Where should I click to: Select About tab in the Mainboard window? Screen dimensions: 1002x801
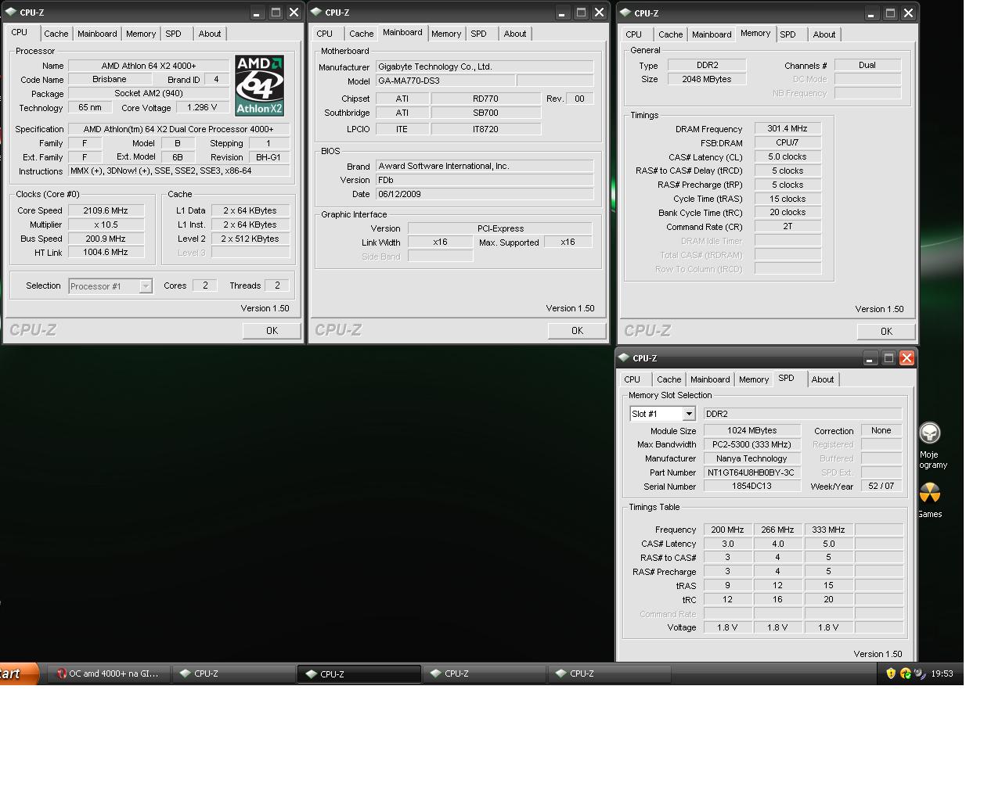[x=515, y=34]
